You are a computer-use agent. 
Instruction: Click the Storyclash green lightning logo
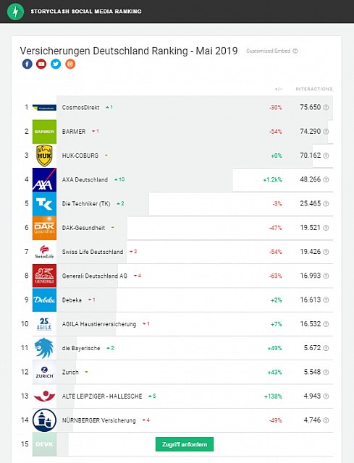(x=15, y=12)
